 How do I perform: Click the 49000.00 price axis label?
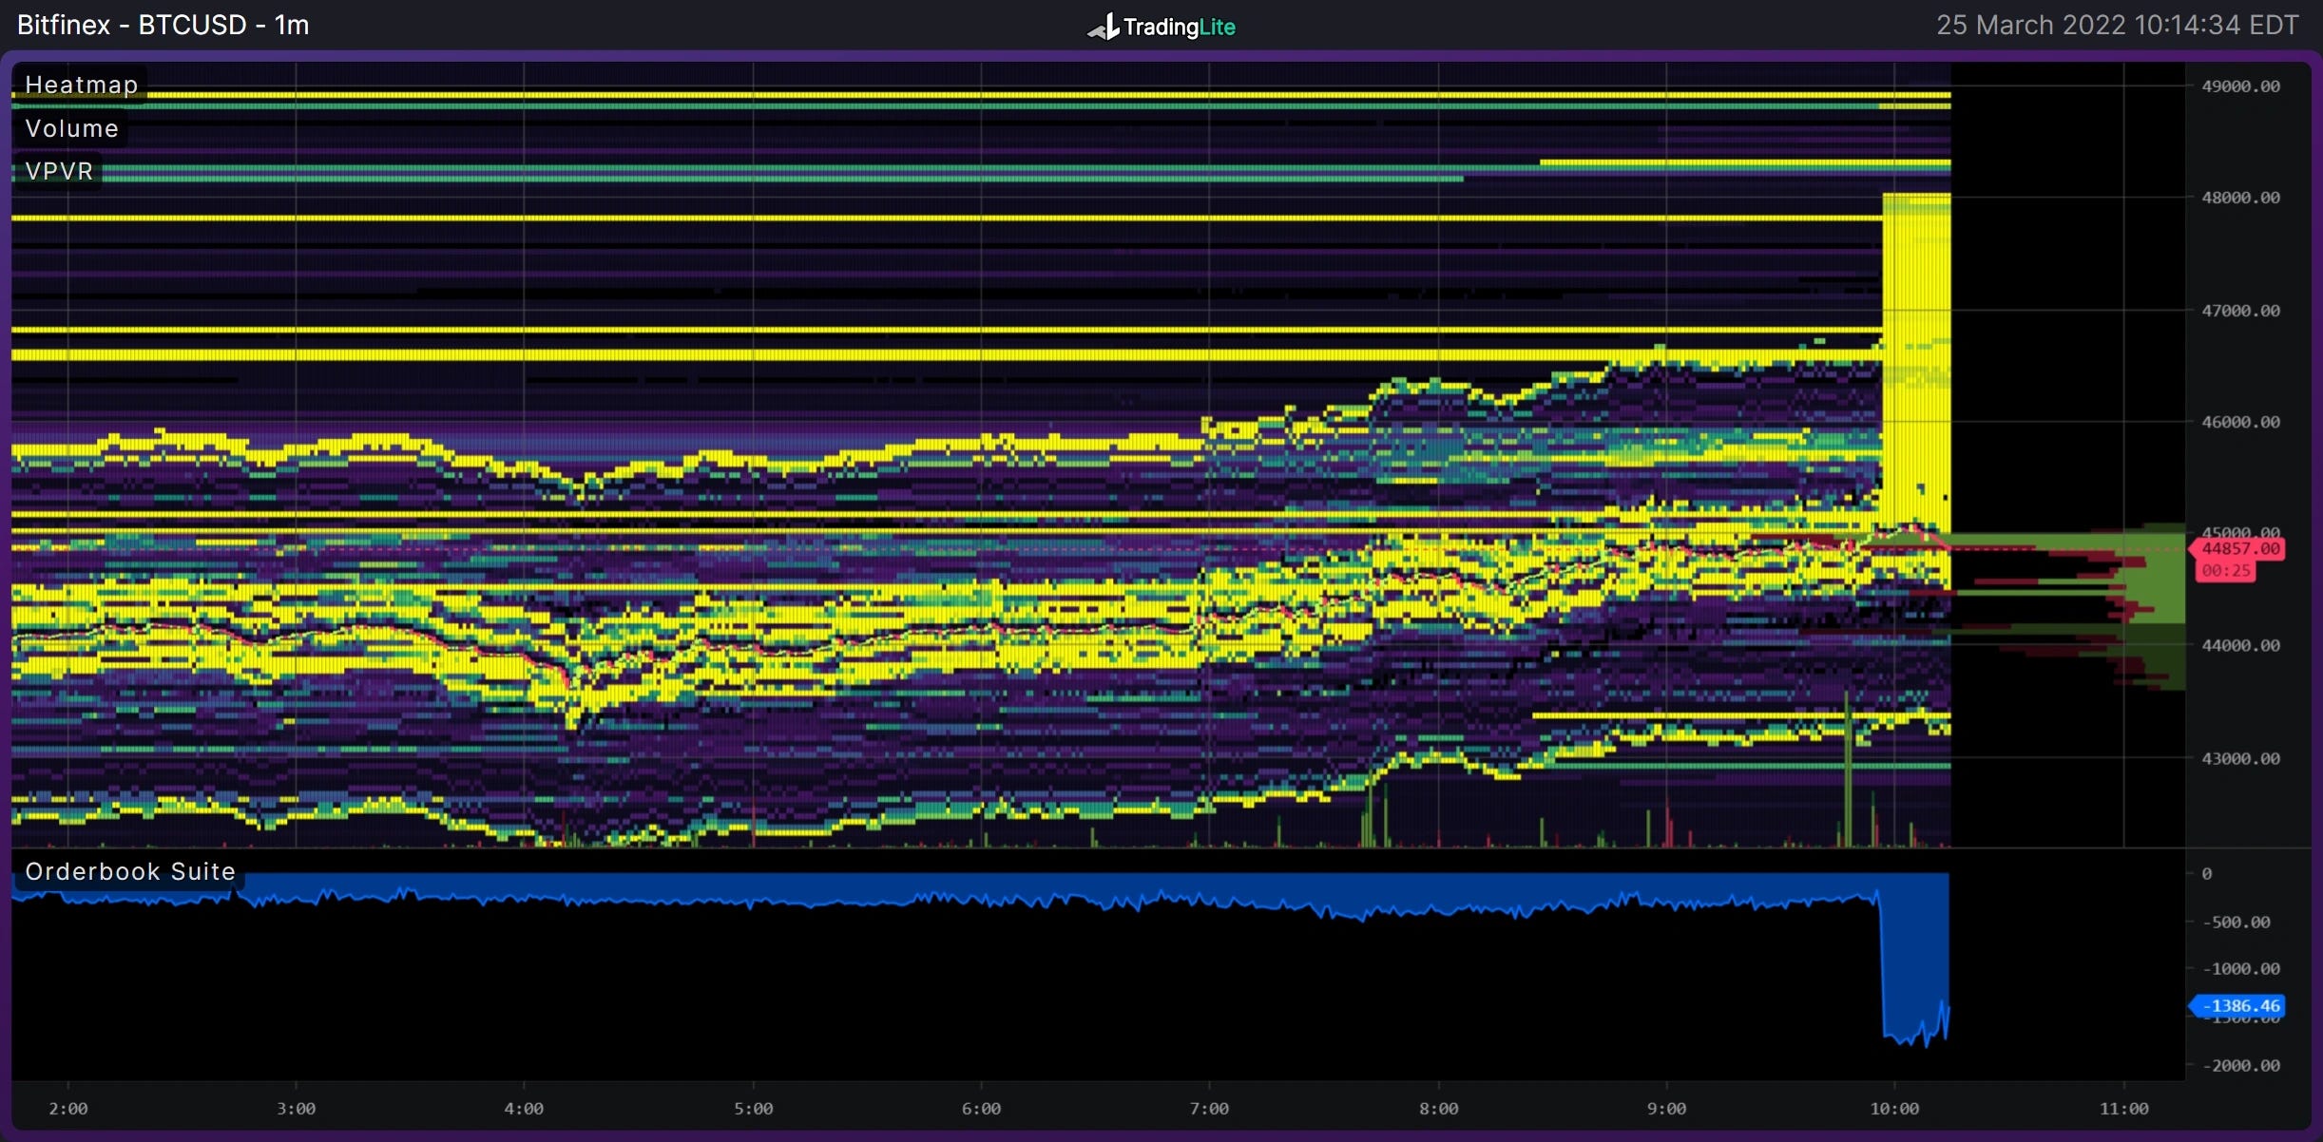(x=2240, y=86)
